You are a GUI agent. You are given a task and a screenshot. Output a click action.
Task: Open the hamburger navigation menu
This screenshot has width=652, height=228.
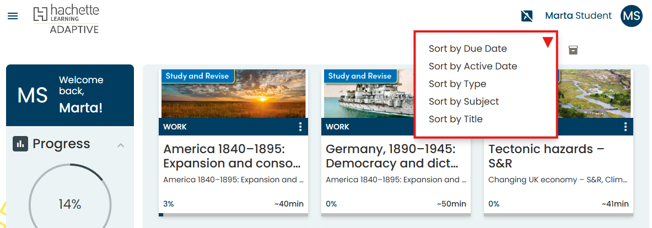[x=13, y=16]
